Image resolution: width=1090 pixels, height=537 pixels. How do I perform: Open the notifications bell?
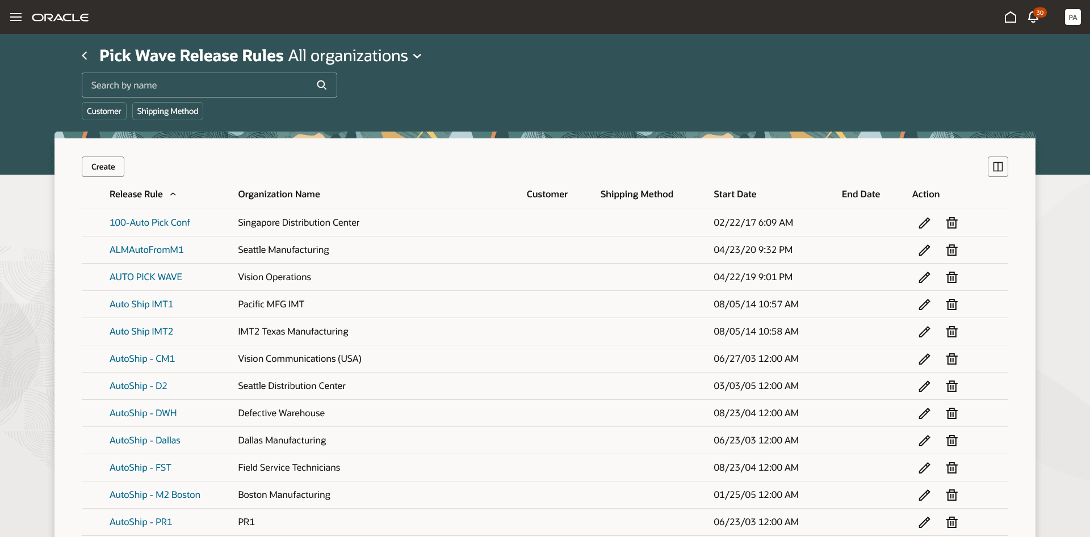(1033, 17)
